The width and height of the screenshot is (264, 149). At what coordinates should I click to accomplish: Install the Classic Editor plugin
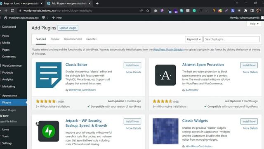pos(132,65)
